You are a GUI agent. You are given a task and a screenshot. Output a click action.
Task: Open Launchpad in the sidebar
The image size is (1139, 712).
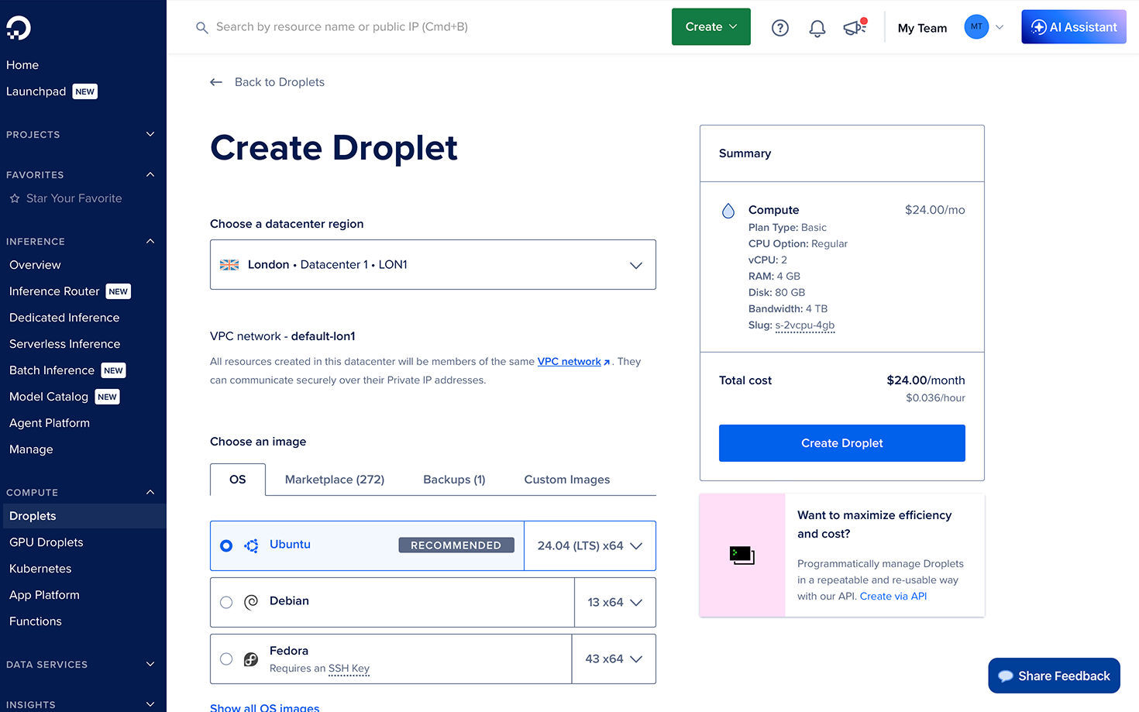(36, 91)
